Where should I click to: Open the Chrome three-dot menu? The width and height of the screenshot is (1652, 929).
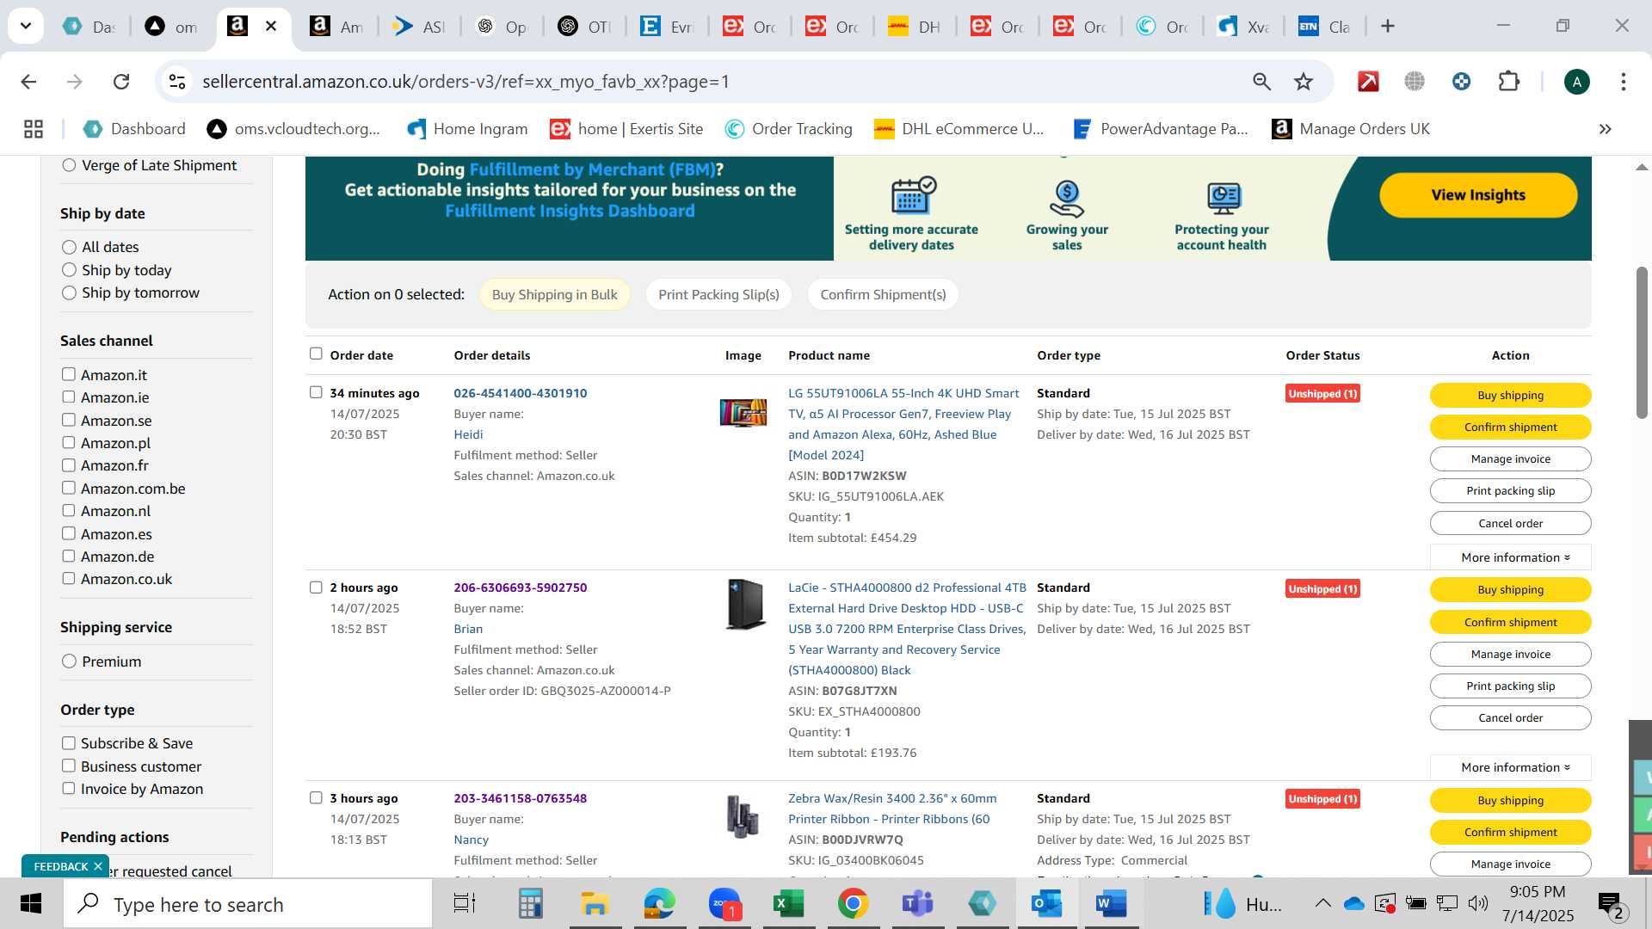(x=1623, y=82)
